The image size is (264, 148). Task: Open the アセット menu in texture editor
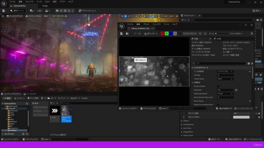(146, 24)
